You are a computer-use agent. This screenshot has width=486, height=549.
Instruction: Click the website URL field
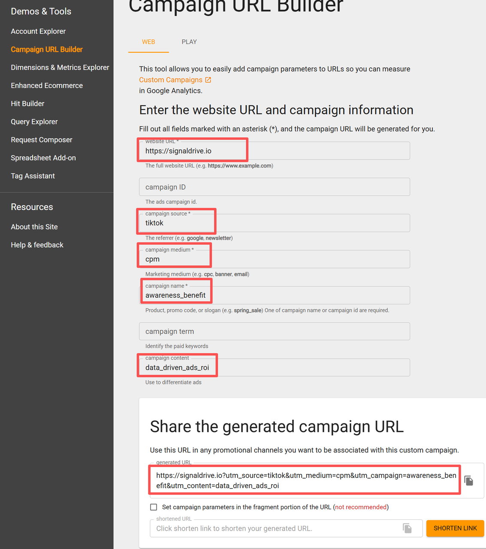point(275,151)
